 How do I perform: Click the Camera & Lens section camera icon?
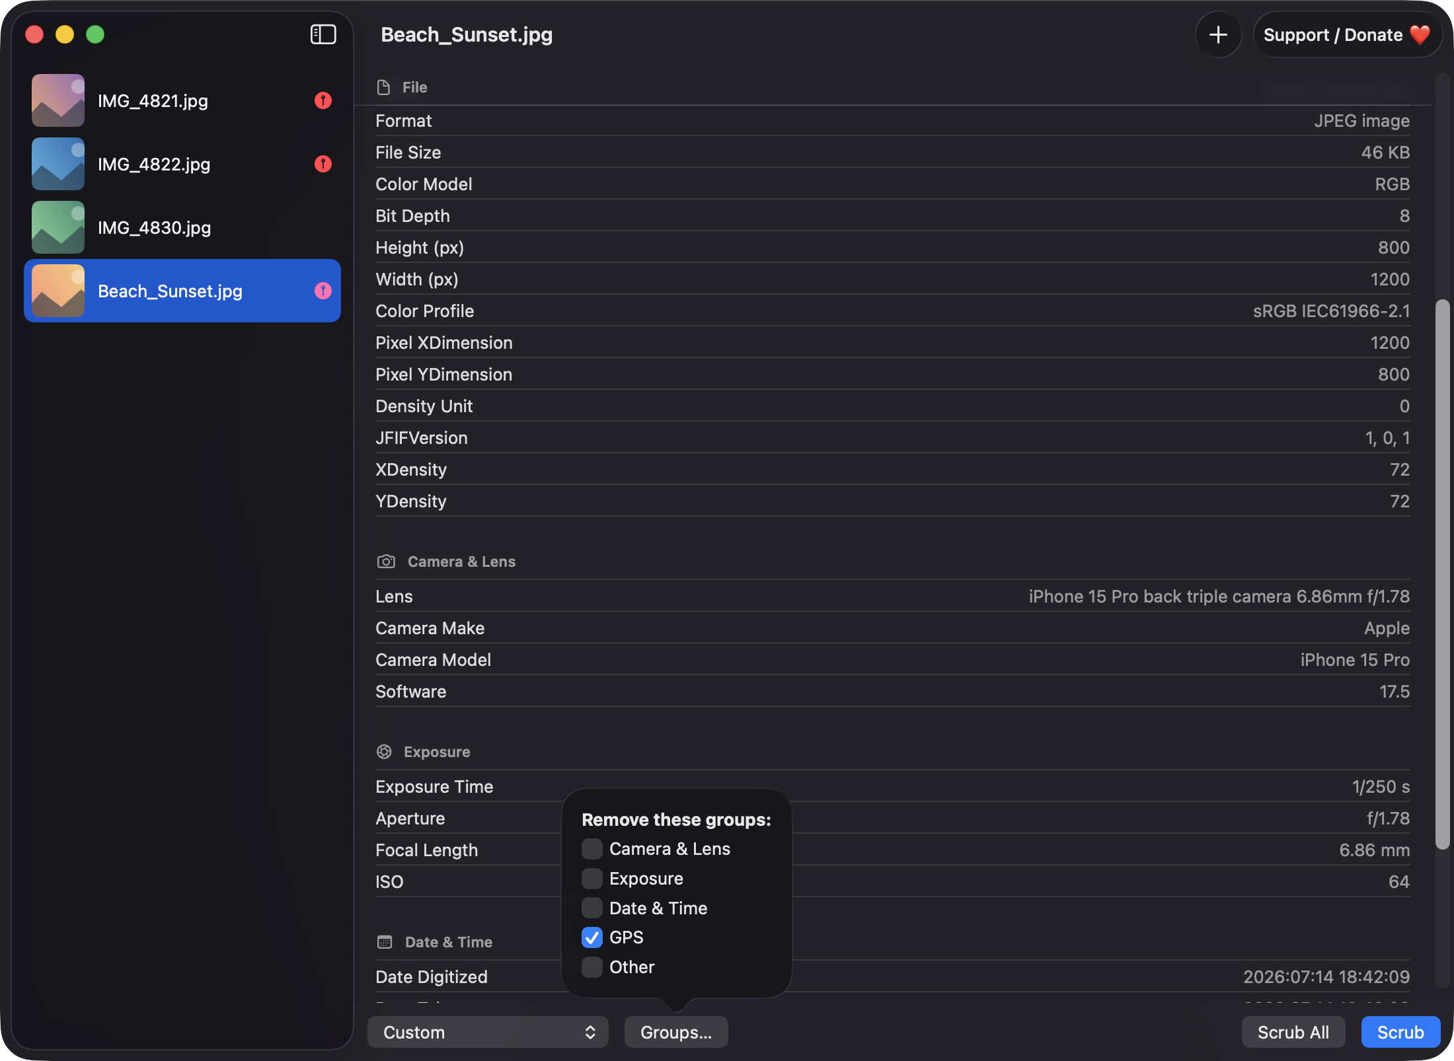tap(386, 562)
